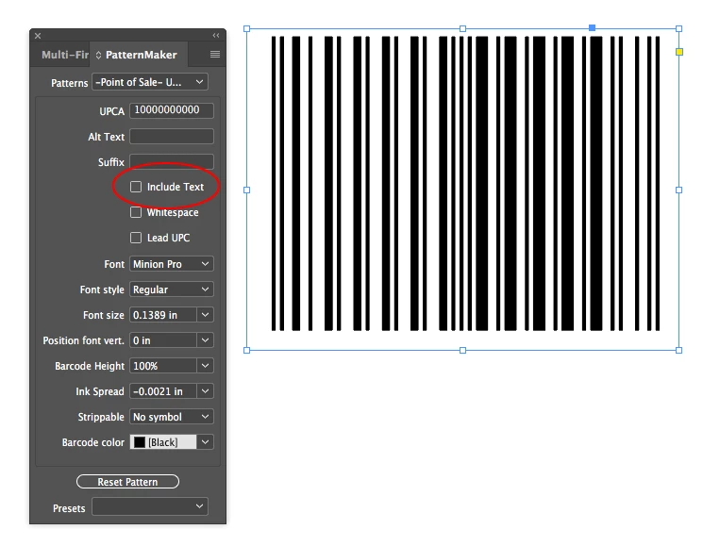Click the Suffix input field
The width and height of the screenshot is (703, 546).
172,161
